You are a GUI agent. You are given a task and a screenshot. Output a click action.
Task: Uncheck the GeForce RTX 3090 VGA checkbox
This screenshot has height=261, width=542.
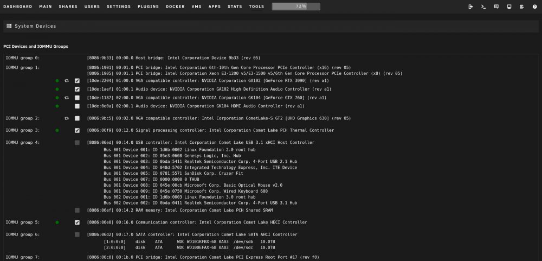click(x=77, y=81)
